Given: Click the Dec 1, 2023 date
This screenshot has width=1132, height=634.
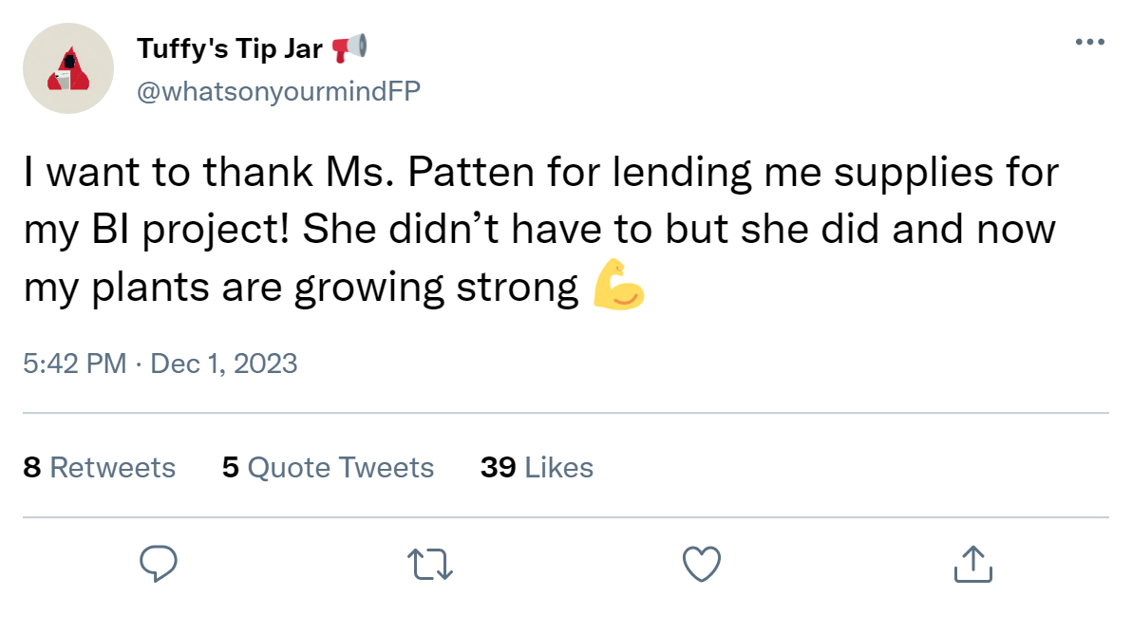Looking at the screenshot, I should click(224, 364).
